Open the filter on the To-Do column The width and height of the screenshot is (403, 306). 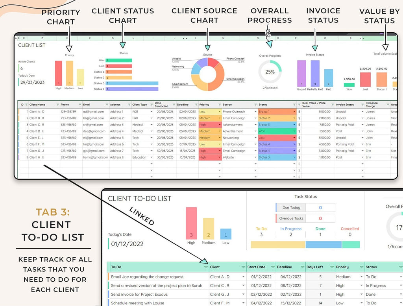[x=205, y=267]
